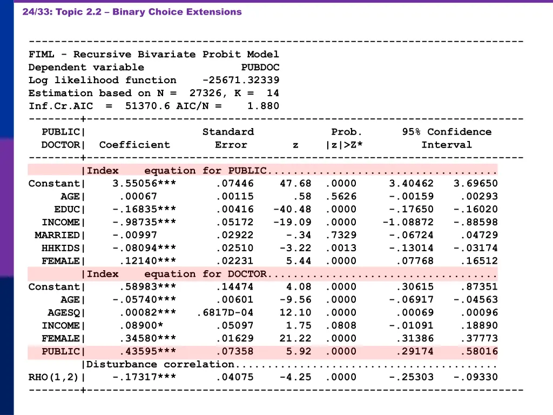Click the dependent variable value PUBDOC
This screenshot has width=553, height=415.
[x=260, y=67]
